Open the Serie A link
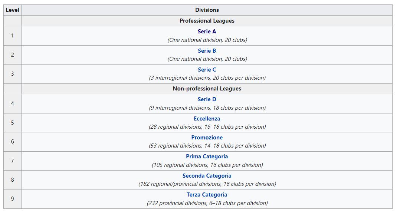The height and width of the screenshot is (211, 400). [207, 32]
